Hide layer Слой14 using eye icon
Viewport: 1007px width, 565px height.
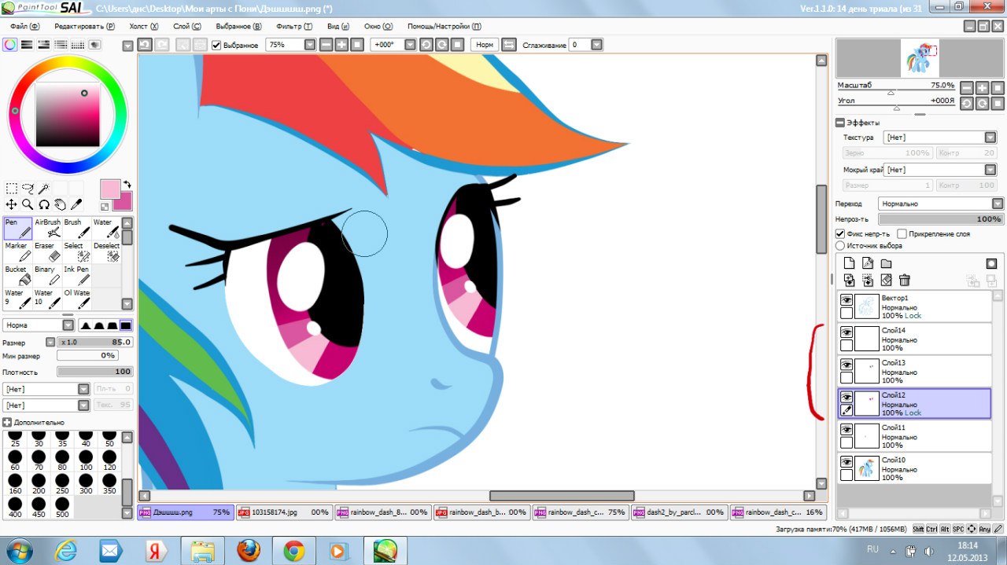point(847,332)
